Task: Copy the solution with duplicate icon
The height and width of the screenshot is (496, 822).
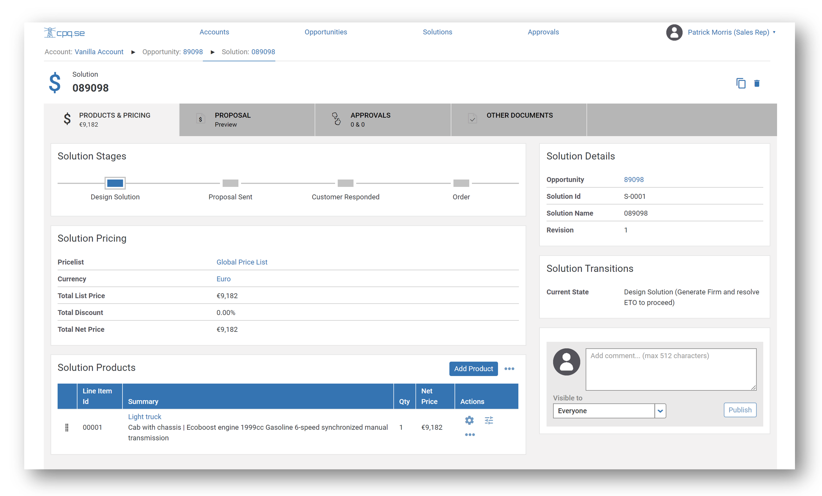Action: (x=741, y=83)
